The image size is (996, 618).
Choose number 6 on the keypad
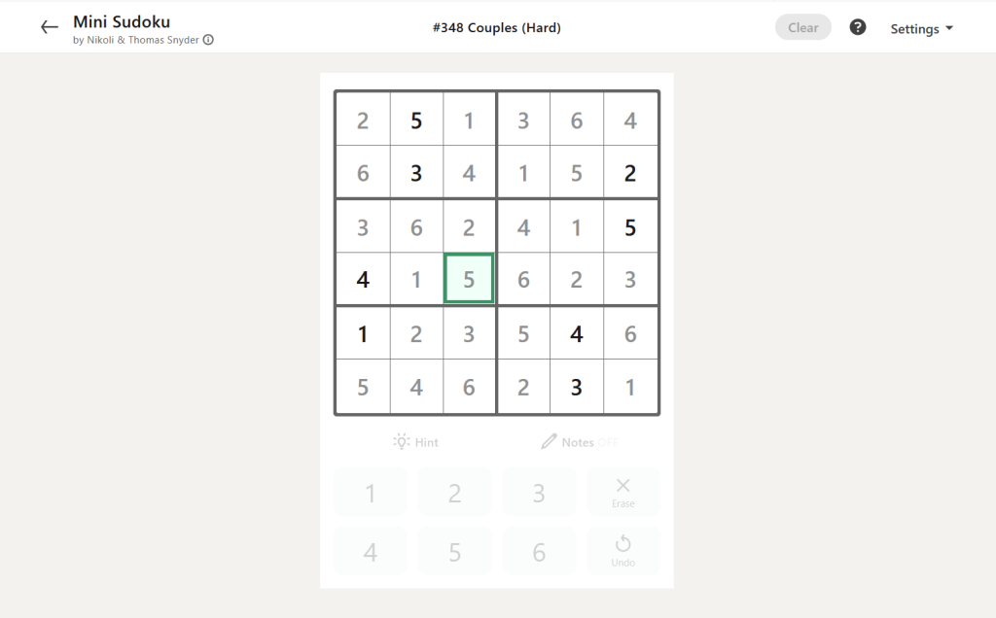539,551
